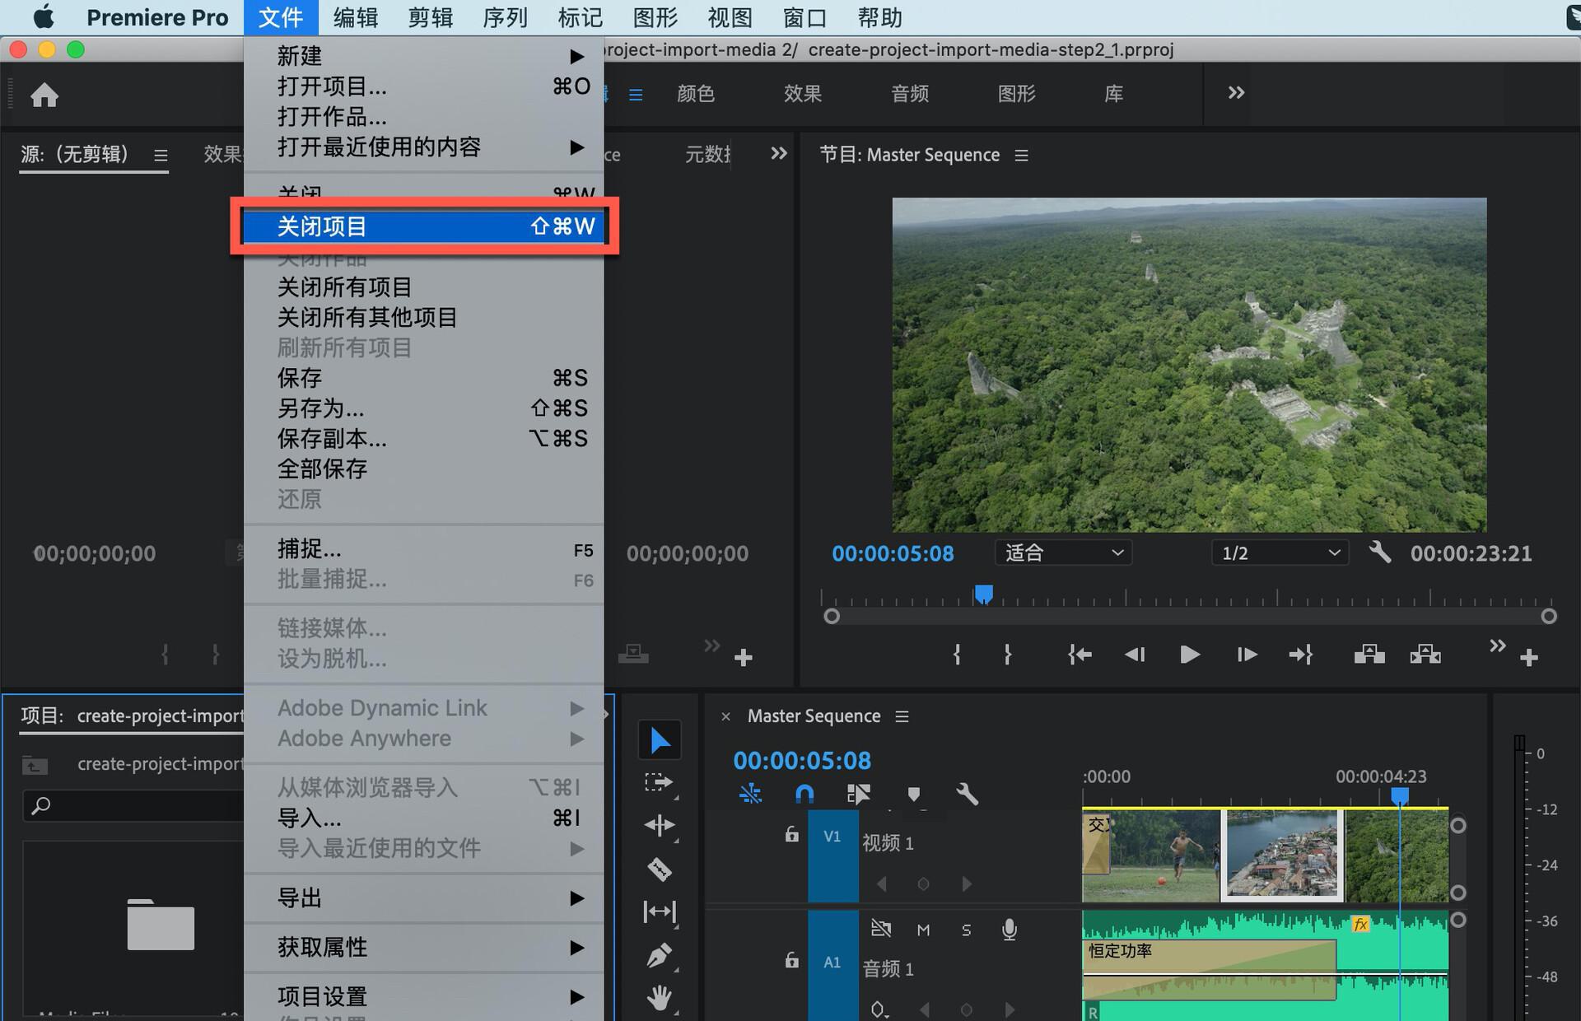The image size is (1581, 1021).
Task: Toggle nest sequences as individual clips
Action: tap(750, 794)
